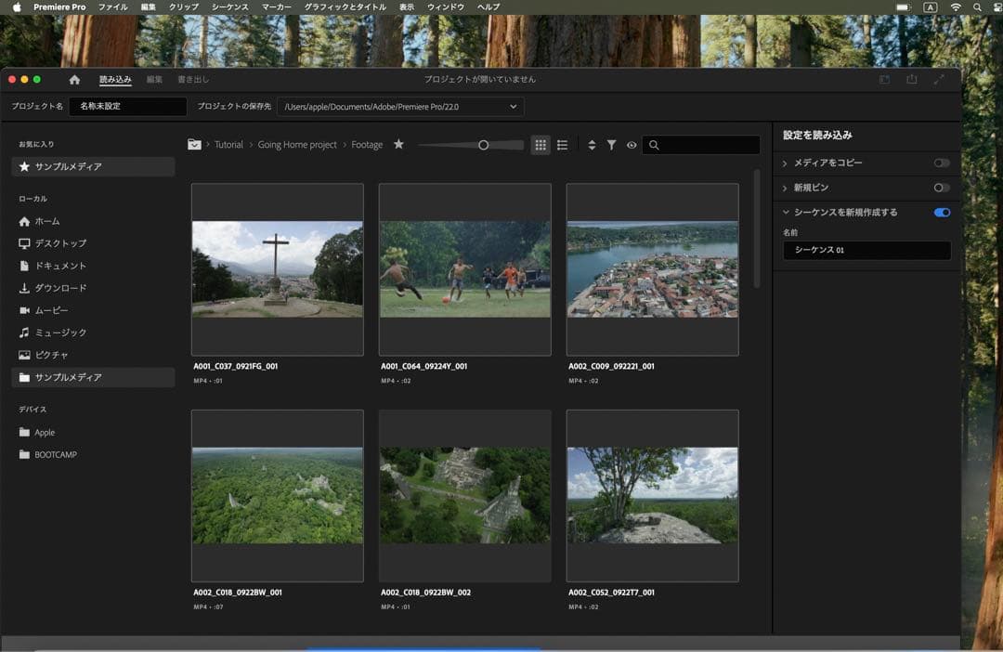Collapse the シーケンスを新規作成する section
Image resolution: width=1003 pixels, height=652 pixels.
point(785,213)
